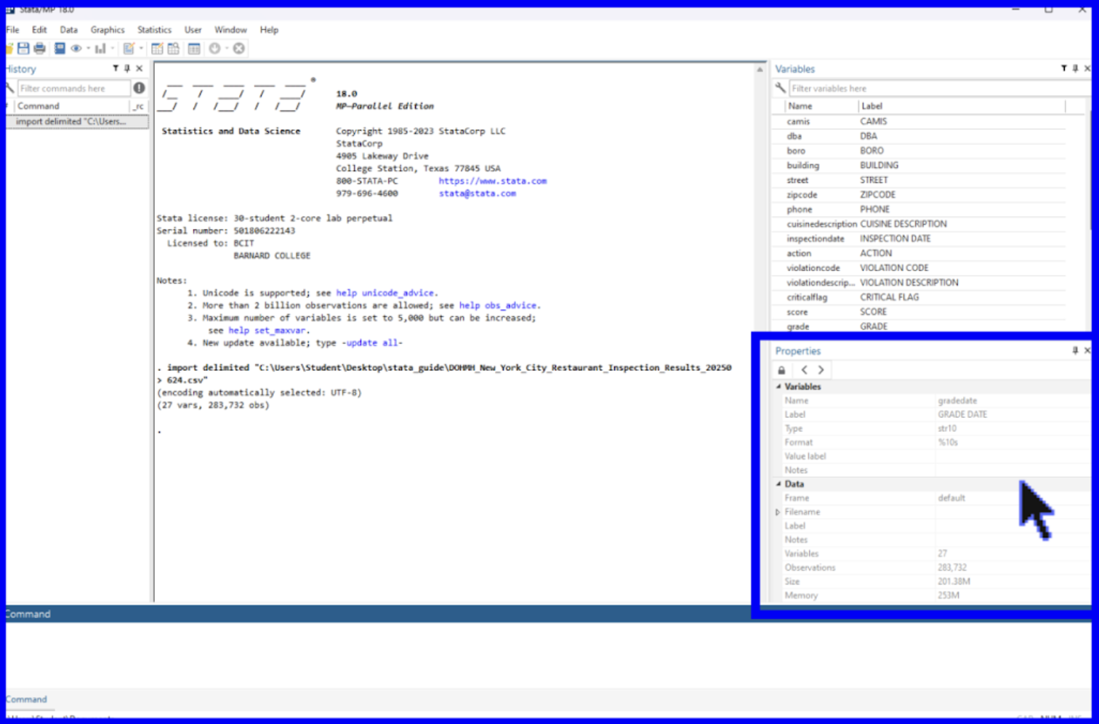Click the update all link
Screen dimensions: 1099x724
click(x=373, y=343)
